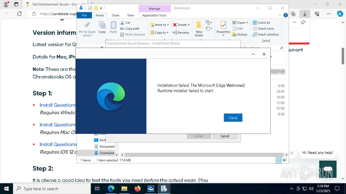Click the browser page vertical scrollbar
This screenshot has height=194, width=346.
[x=343, y=56]
